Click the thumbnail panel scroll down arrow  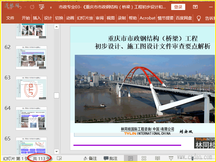click(x=56, y=151)
